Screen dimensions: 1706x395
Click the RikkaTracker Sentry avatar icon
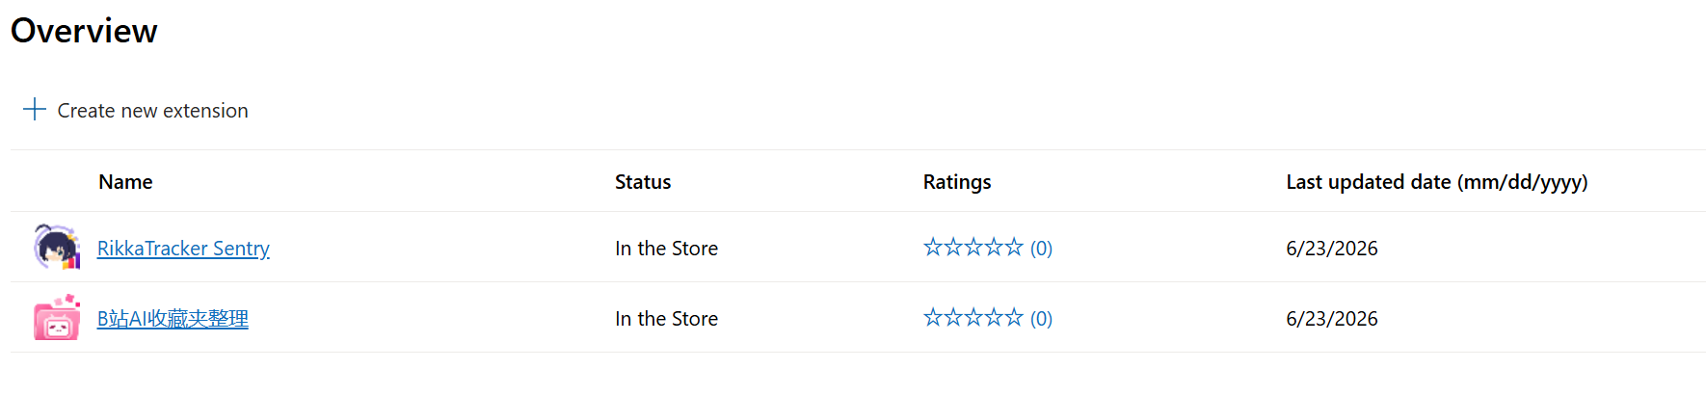[57, 247]
